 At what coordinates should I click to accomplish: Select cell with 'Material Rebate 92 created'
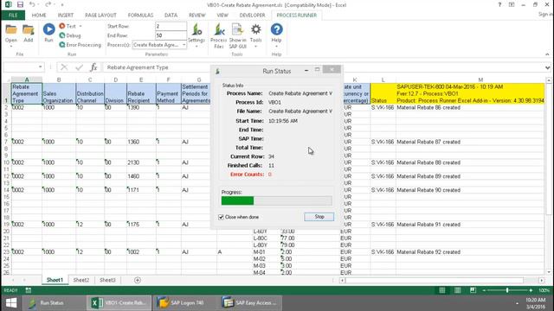click(470, 251)
